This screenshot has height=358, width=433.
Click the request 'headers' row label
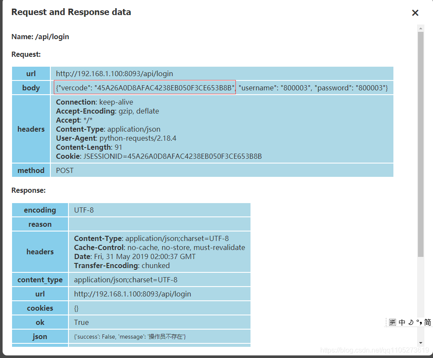click(x=31, y=129)
